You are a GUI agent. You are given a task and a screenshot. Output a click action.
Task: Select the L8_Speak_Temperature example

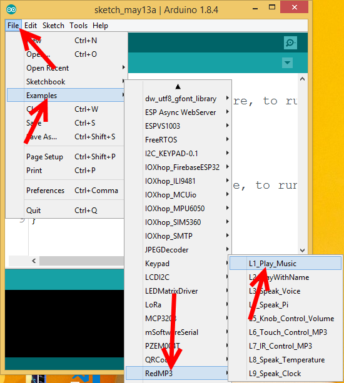(285, 359)
